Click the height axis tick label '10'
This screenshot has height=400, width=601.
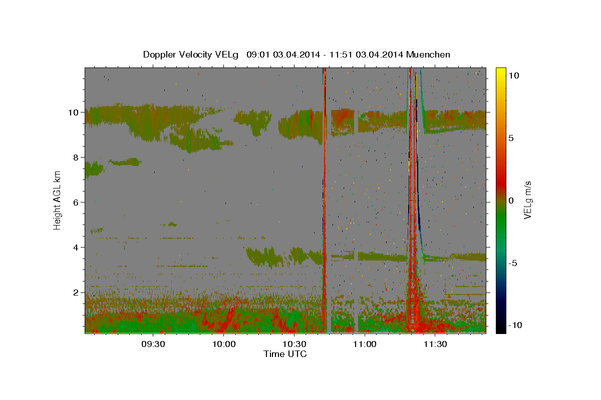click(75, 112)
